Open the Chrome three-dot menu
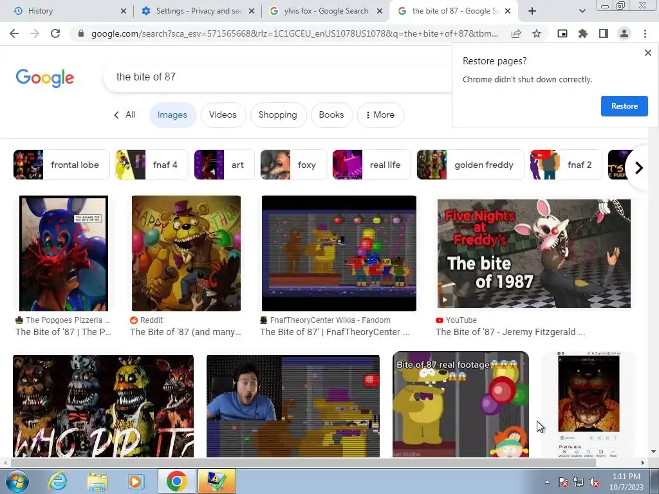Image resolution: width=659 pixels, height=494 pixels. click(645, 33)
